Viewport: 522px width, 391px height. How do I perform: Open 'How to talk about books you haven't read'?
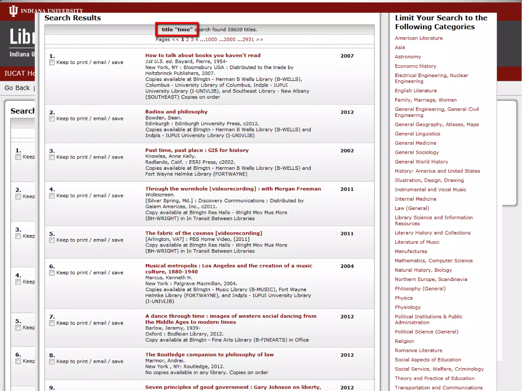click(203, 55)
